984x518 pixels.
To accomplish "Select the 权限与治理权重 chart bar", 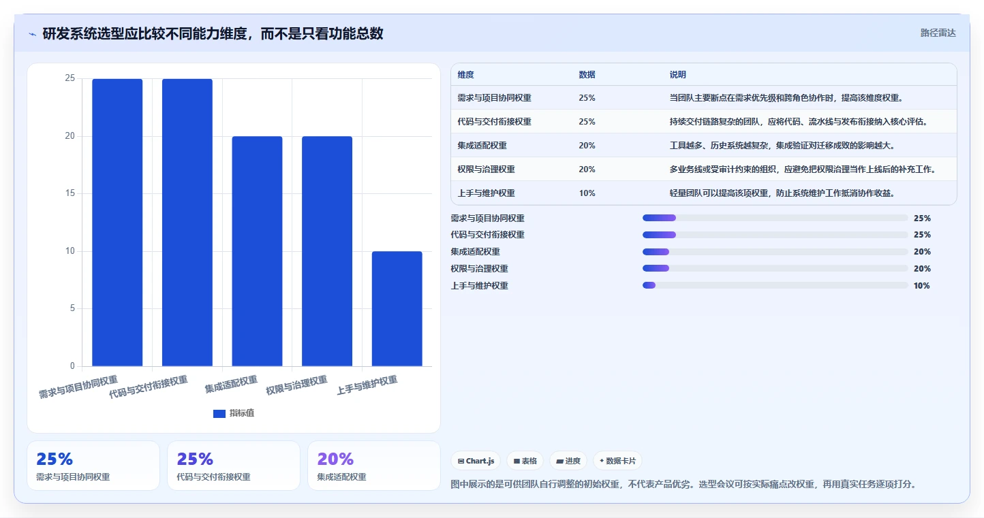I will [327, 251].
